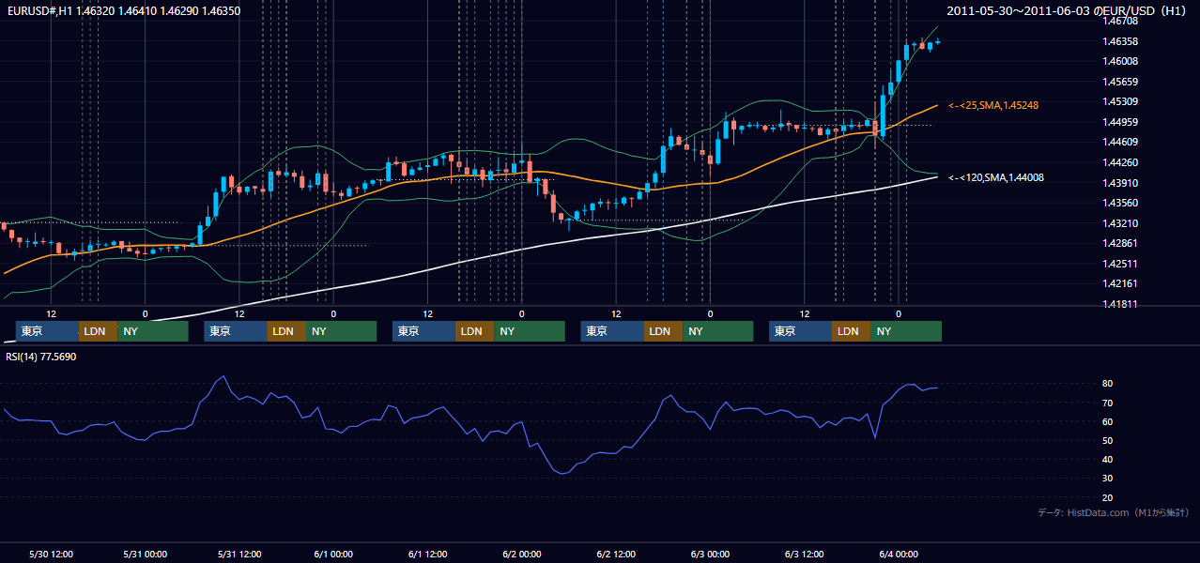The image size is (1200, 563).
Task: Click the RSI level 70 label
Action: (x=1107, y=403)
